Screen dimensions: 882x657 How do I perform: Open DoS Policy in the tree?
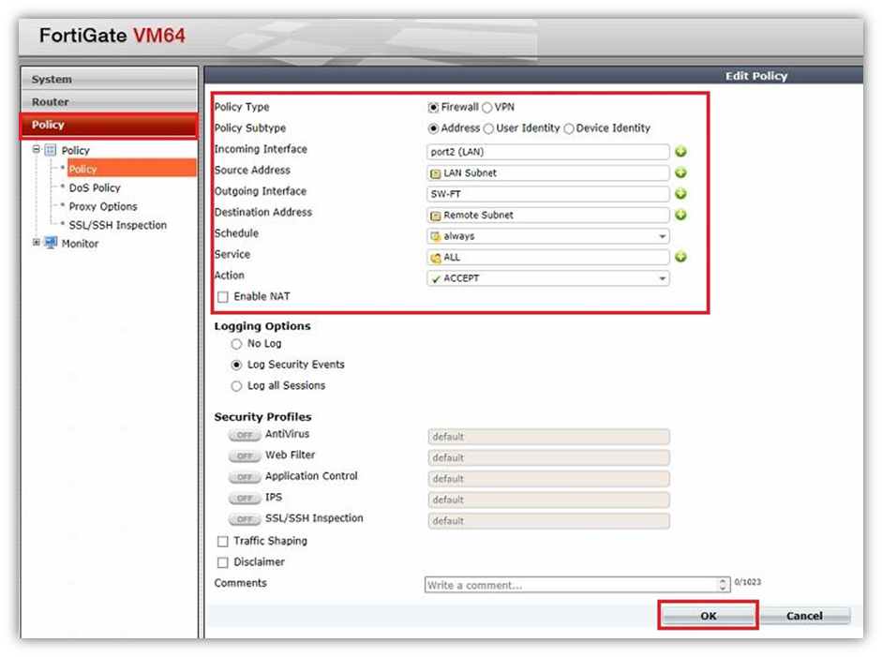(x=95, y=187)
